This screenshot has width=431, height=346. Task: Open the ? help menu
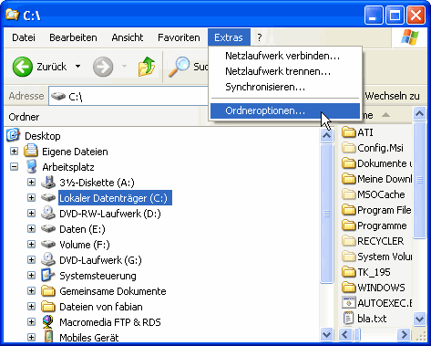[x=259, y=37]
